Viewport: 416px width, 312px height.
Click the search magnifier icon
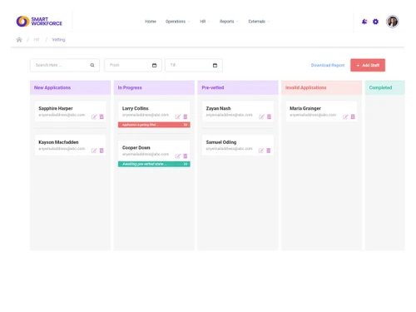(92, 65)
